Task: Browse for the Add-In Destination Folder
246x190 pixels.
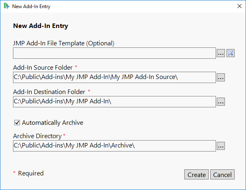Action: click(220, 102)
